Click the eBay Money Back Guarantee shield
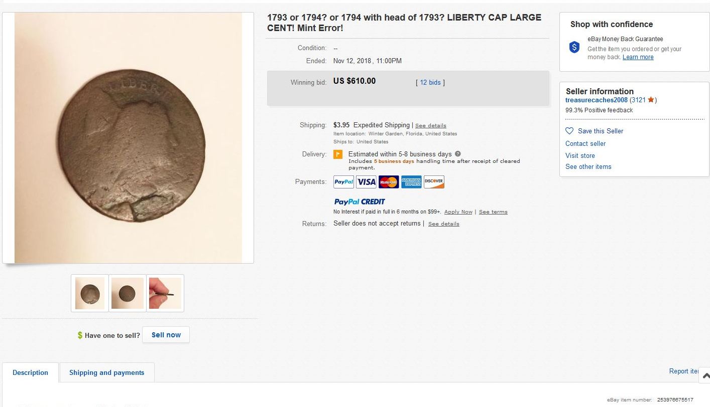 tap(574, 47)
